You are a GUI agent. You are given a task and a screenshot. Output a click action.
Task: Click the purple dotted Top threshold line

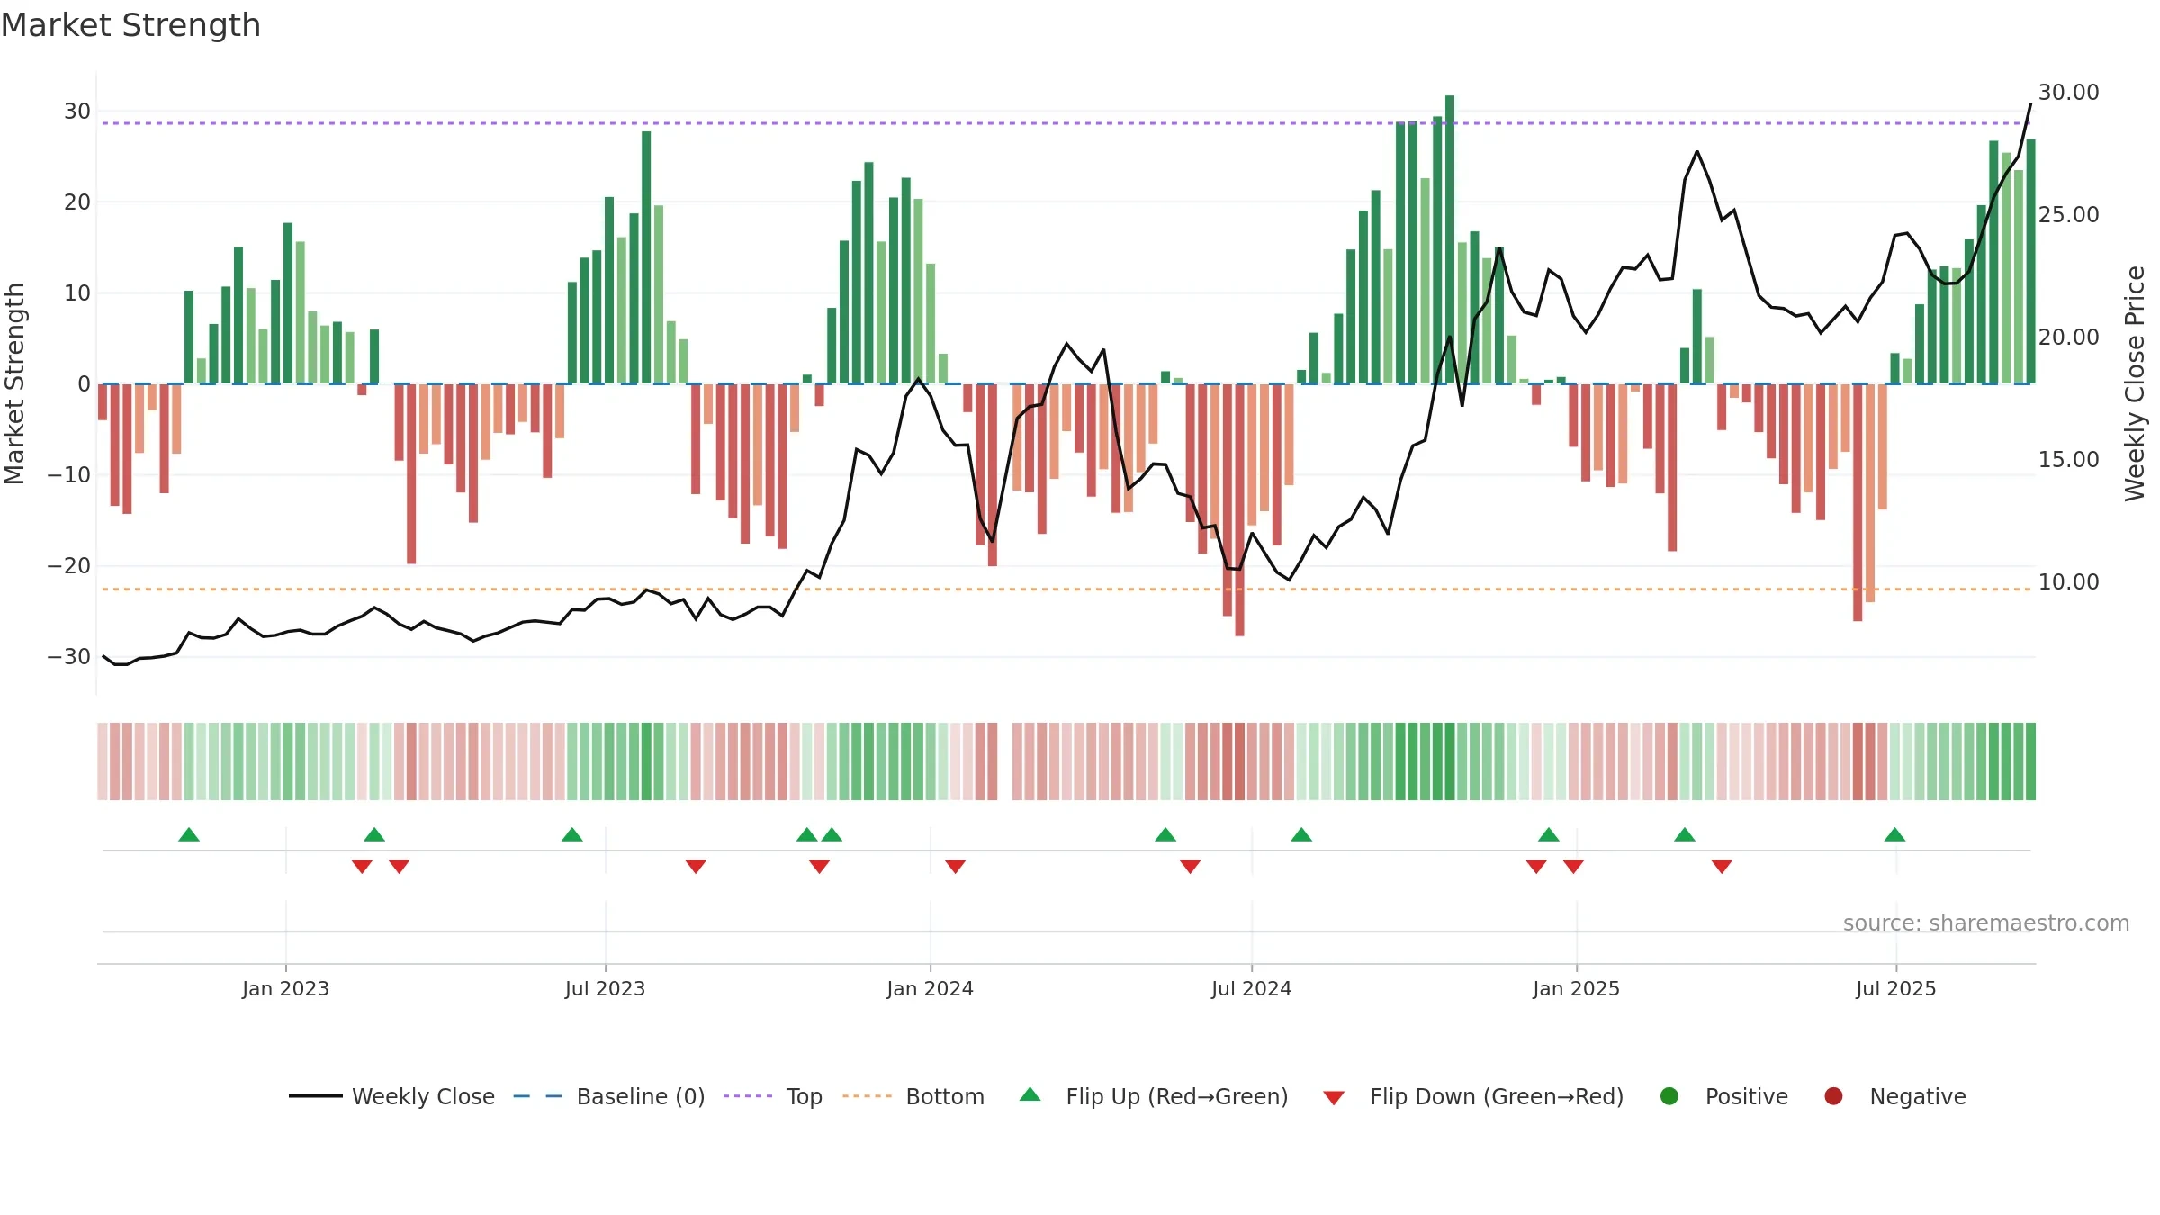click(x=1066, y=123)
